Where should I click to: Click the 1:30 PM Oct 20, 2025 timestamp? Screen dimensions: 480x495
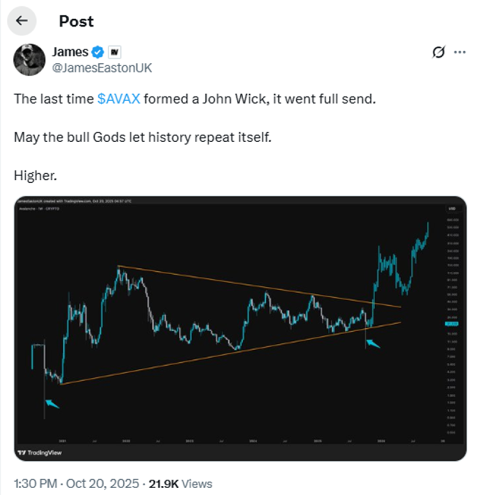[76, 483]
